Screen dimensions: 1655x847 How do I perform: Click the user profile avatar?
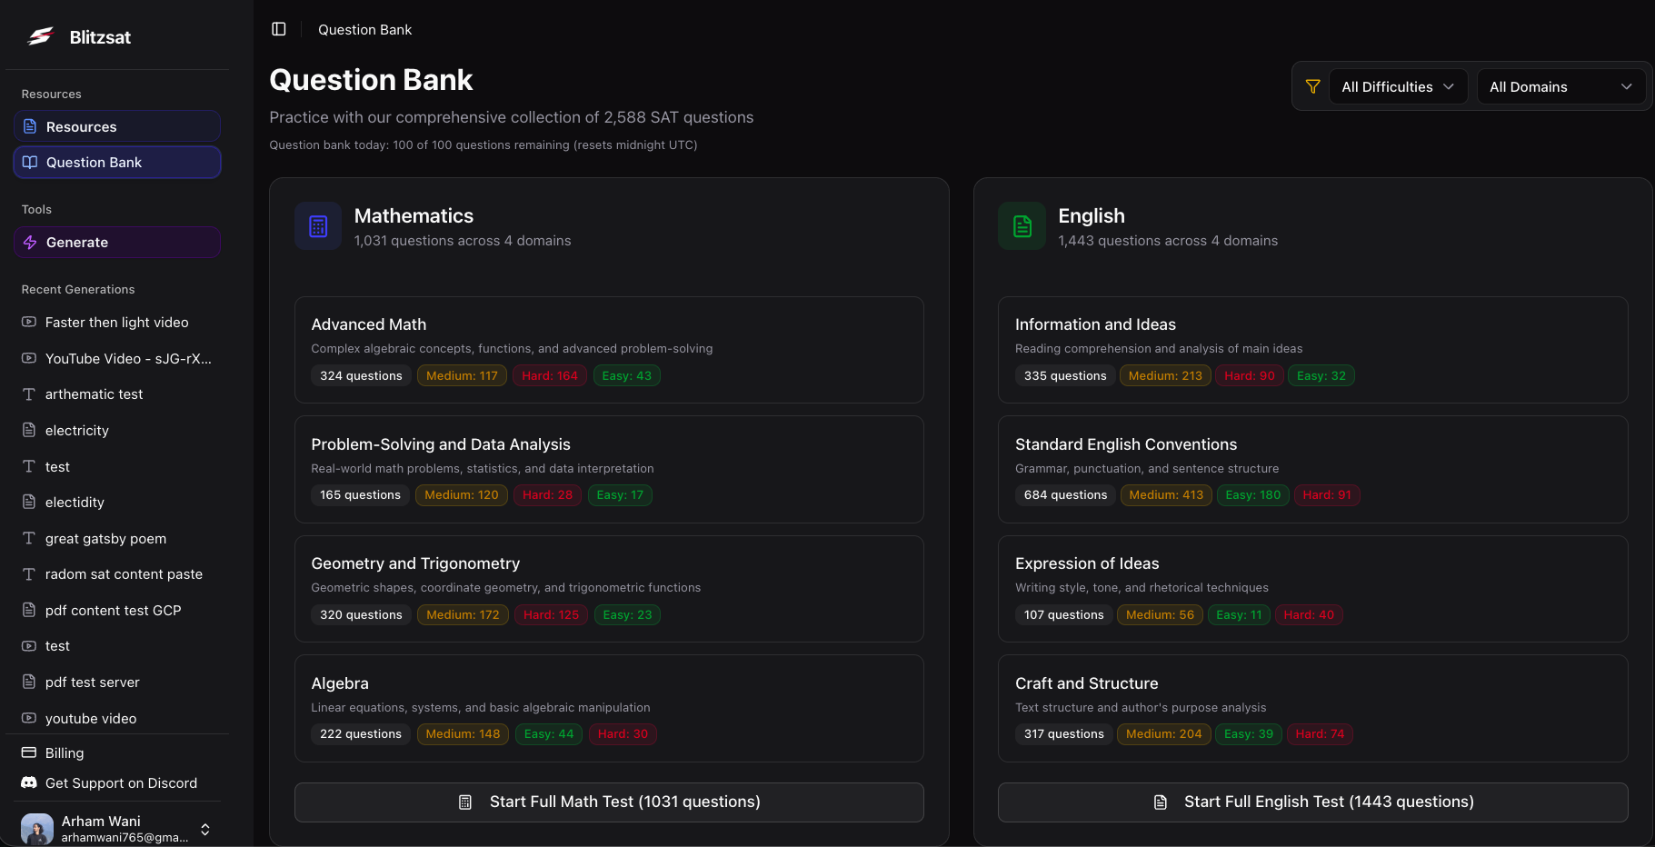[x=37, y=828]
